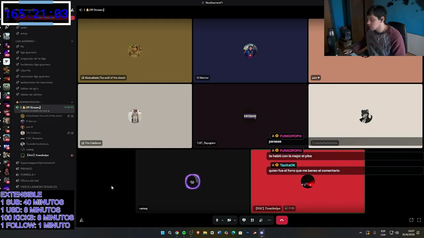Focus El Warrior's video tile

coord(250,51)
